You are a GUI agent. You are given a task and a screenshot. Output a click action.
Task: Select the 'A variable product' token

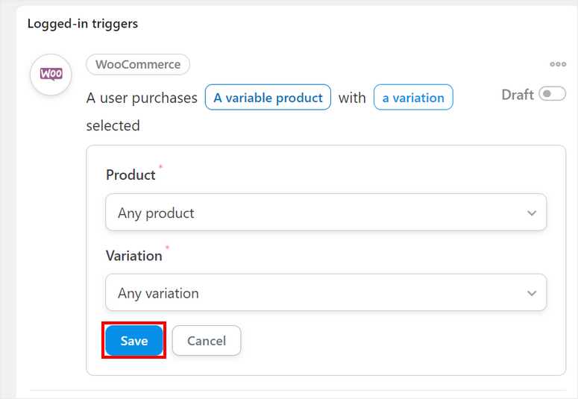(268, 98)
